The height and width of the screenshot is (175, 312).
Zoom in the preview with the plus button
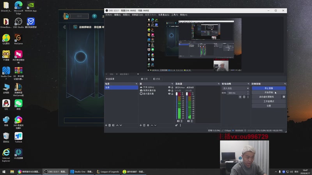coord(117,74)
